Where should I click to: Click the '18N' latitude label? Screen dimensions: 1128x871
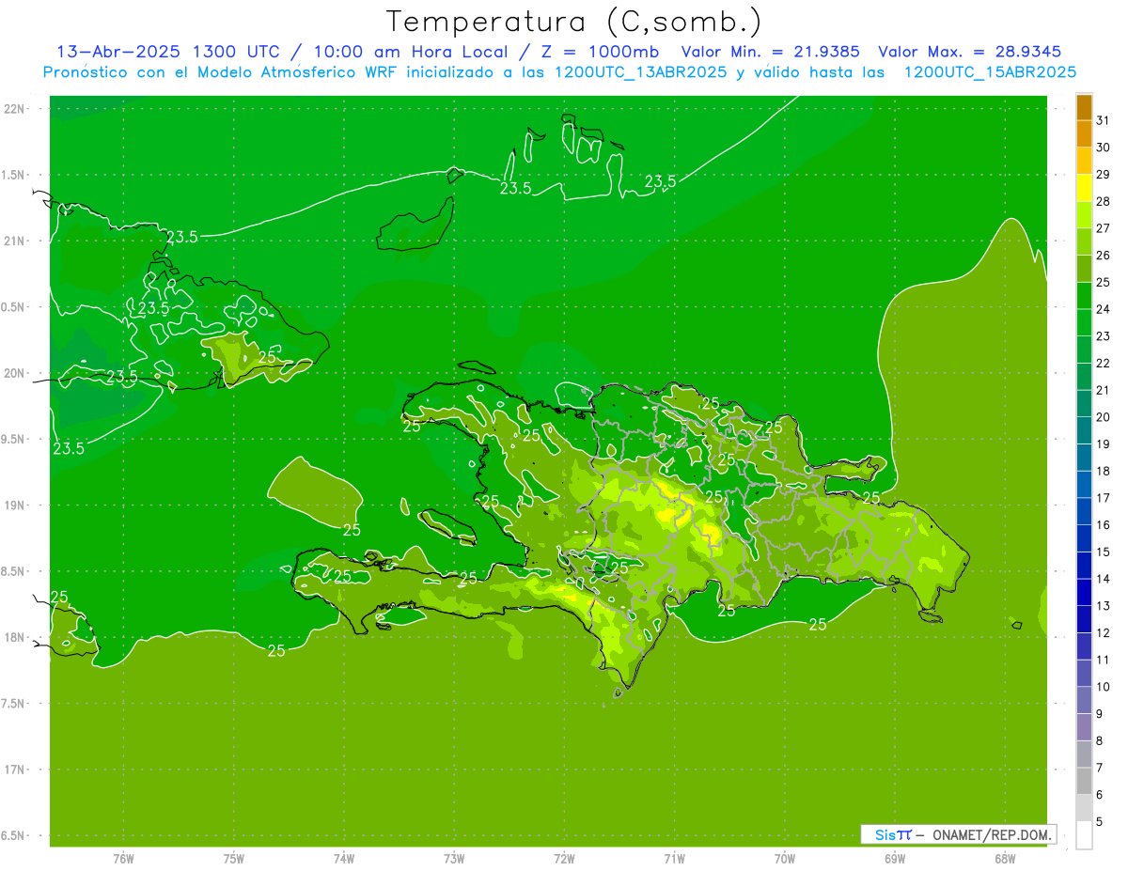14,638
